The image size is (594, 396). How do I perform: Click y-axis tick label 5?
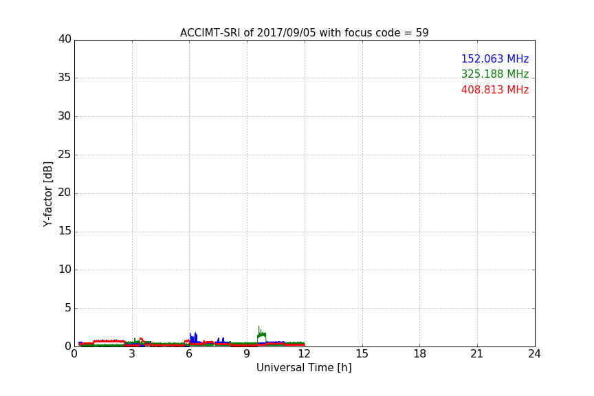coord(68,308)
